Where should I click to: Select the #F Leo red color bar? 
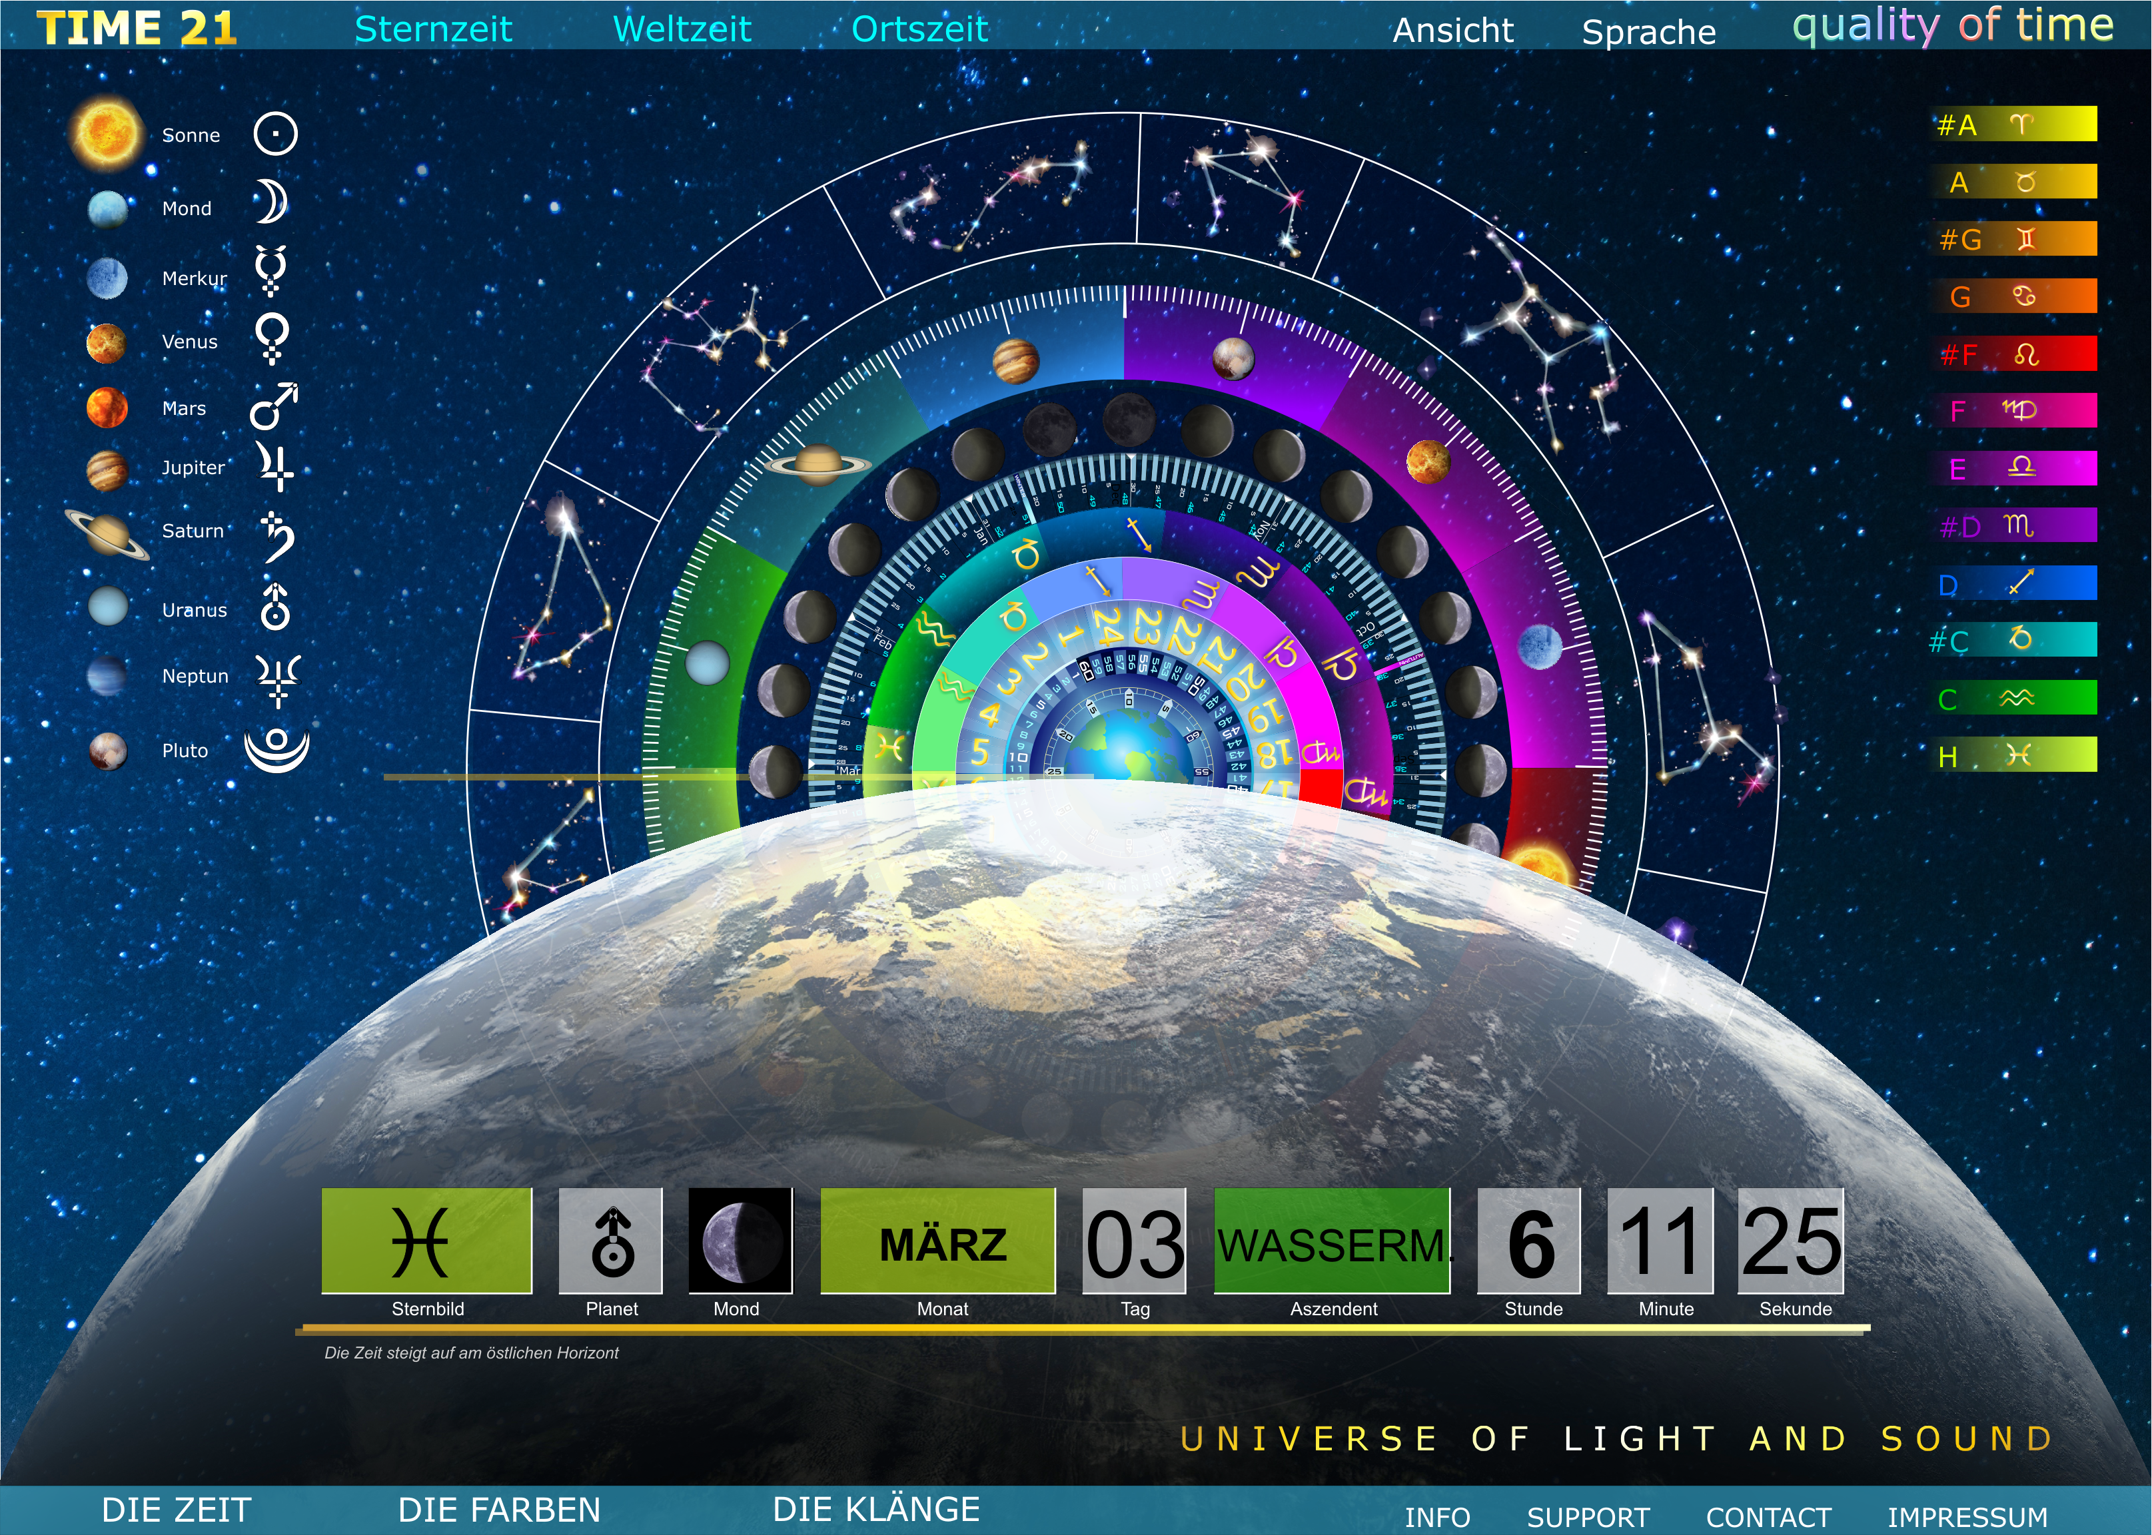[x=2013, y=354]
